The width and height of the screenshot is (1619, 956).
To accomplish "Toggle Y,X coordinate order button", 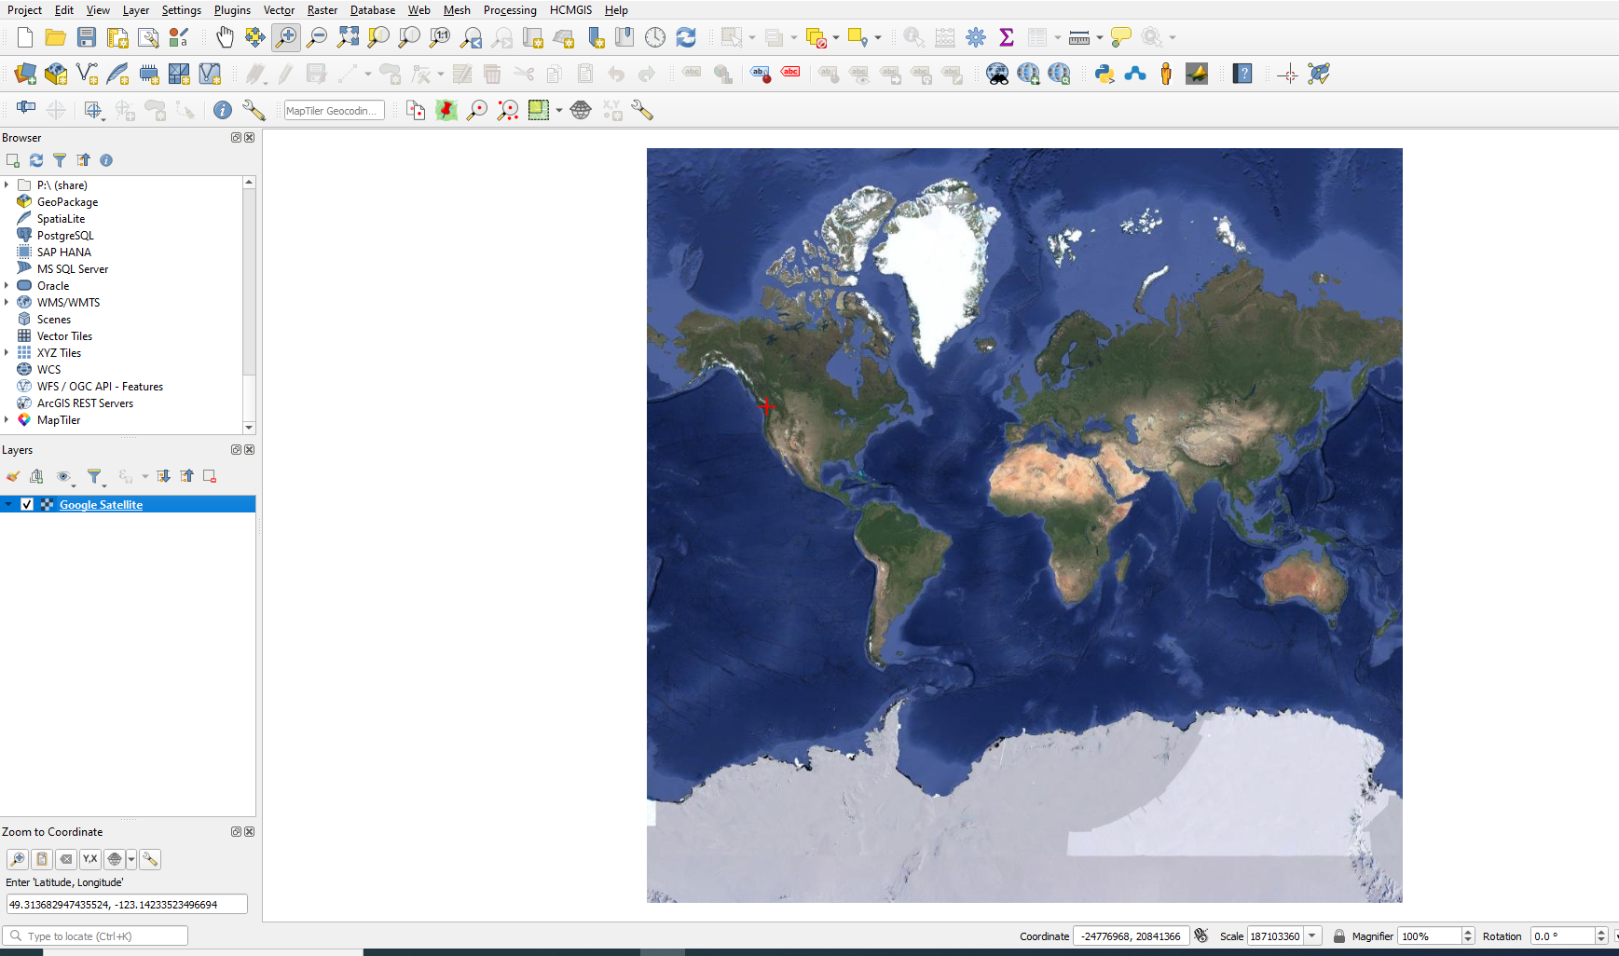I will click(89, 859).
